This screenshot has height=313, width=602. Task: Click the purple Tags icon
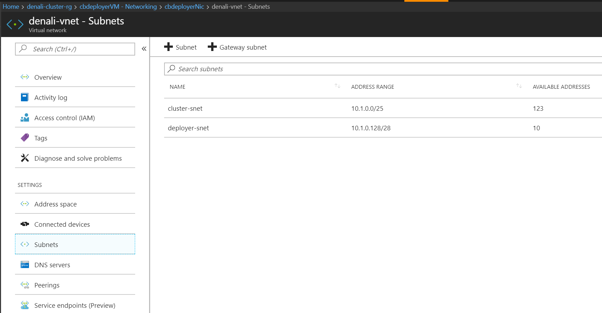25,138
